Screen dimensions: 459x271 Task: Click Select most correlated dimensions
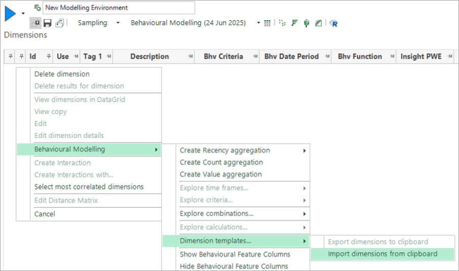coord(89,187)
